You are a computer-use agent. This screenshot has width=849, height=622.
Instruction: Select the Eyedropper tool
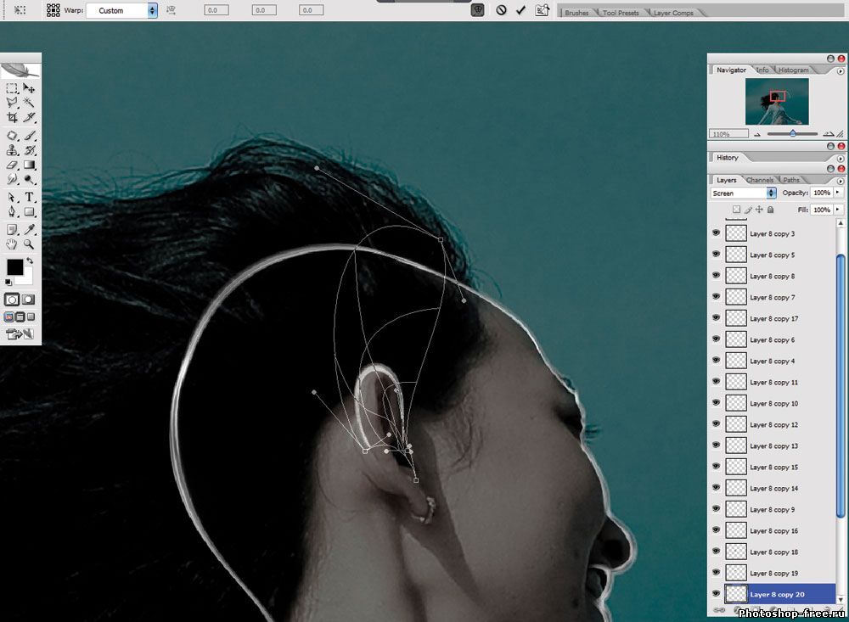click(29, 229)
